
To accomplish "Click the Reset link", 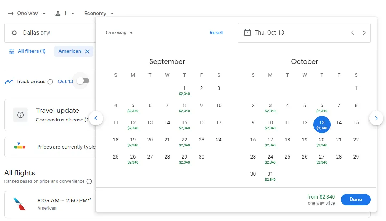I will tap(216, 33).
